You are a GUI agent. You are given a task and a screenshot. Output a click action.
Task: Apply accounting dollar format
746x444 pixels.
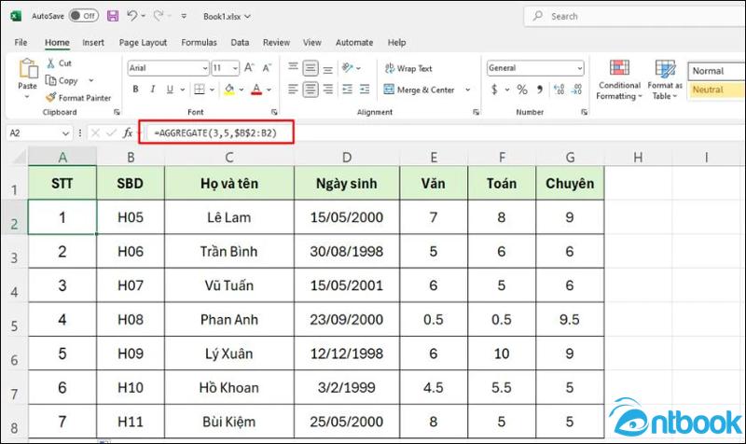tap(495, 90)
